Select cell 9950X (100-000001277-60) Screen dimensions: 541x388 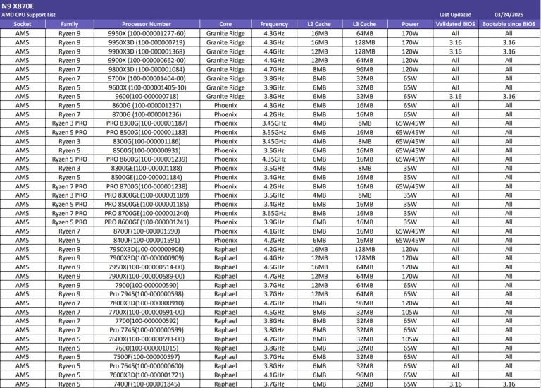pos(147,34)
